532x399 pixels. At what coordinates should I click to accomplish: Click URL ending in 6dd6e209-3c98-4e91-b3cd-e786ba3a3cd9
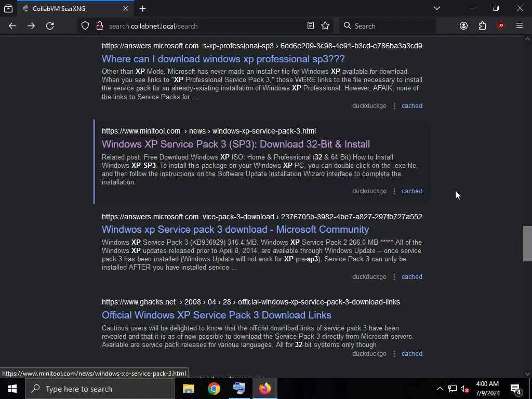(x=262, y=46)
